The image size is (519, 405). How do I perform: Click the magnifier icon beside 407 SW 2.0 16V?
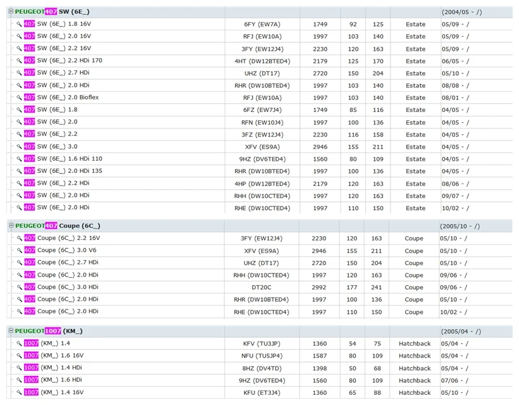point(19,36)
